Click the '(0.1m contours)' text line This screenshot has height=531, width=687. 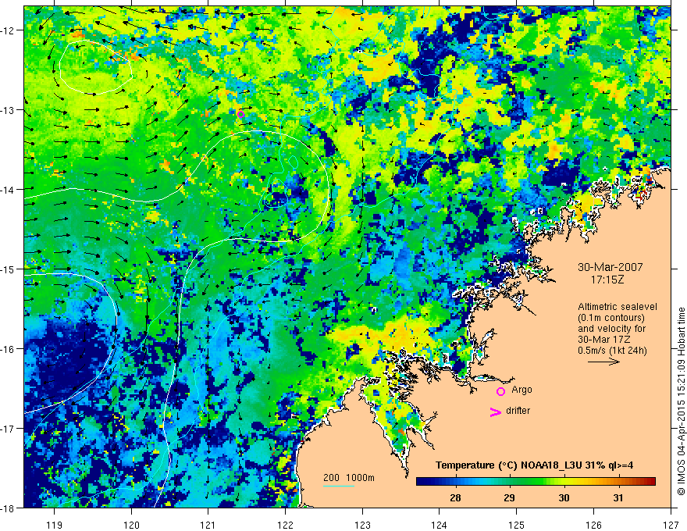tap(611, 318)
